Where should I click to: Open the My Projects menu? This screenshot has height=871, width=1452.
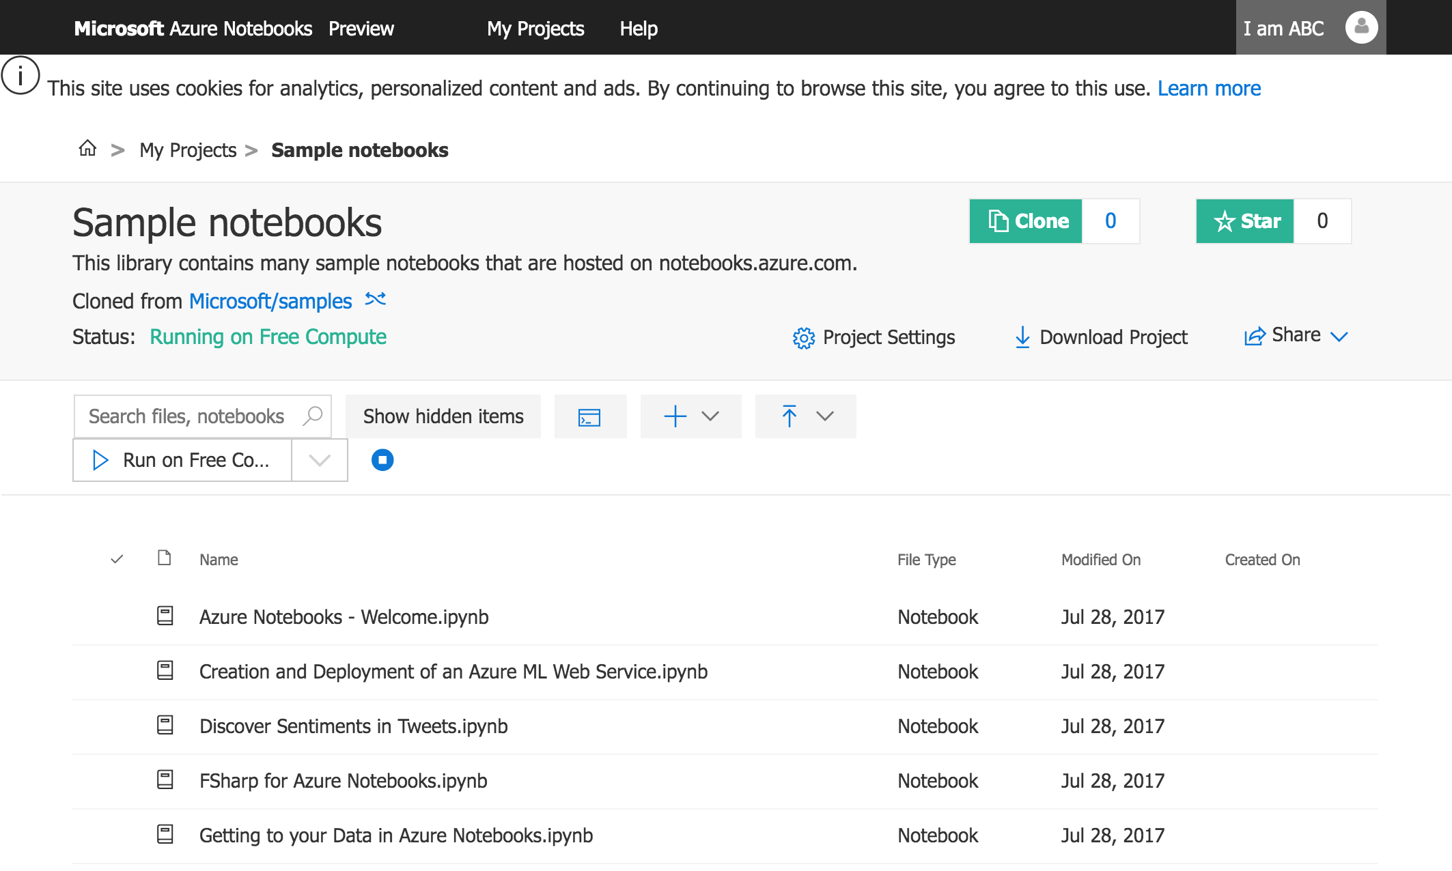click(x=535, y=29)
